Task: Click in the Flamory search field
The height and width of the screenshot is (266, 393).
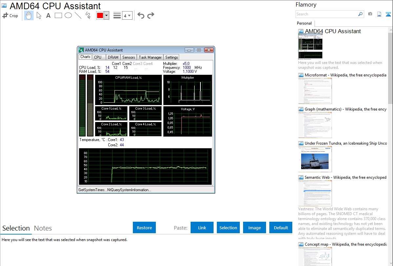Action: [x=326, y=14]
